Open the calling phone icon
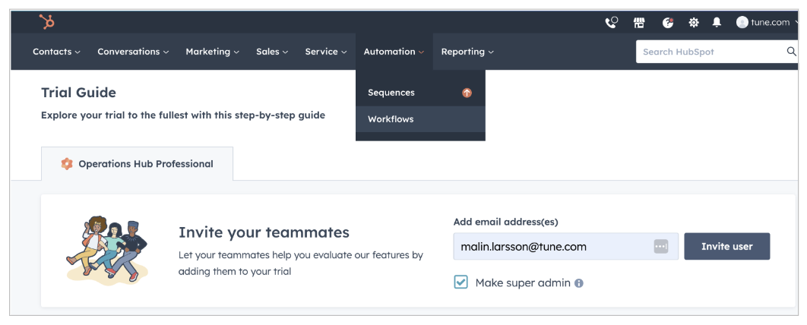The width and height of the screenshot is (807, 325). tap(612, 23)
